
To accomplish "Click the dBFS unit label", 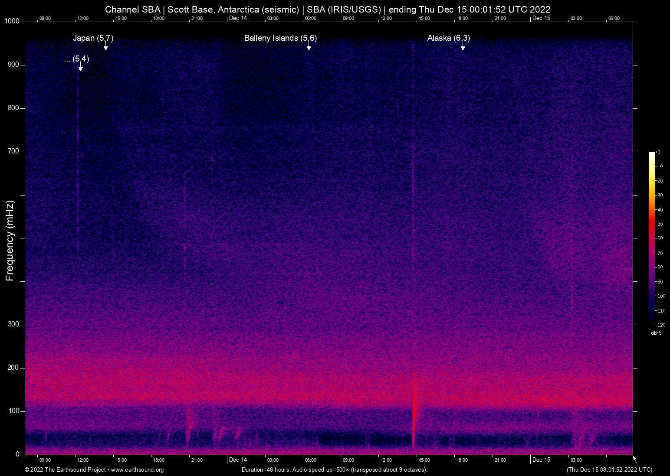I will [656, 333].
